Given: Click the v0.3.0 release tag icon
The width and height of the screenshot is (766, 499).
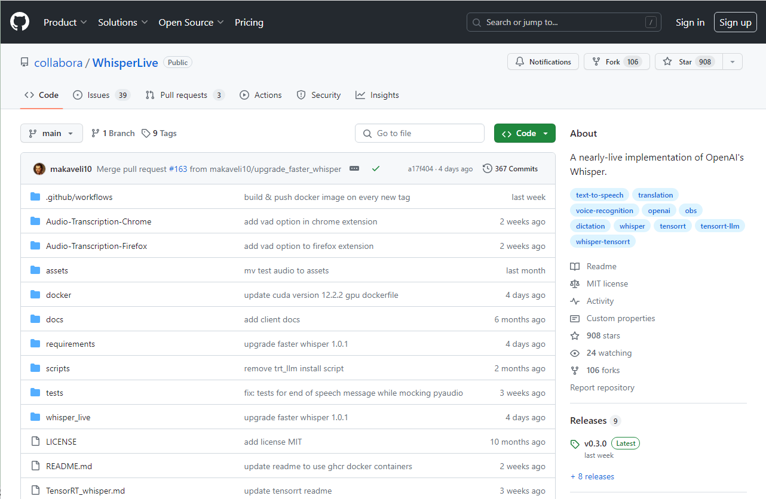Looking at the screenshot, I should (x=575, y=443).
